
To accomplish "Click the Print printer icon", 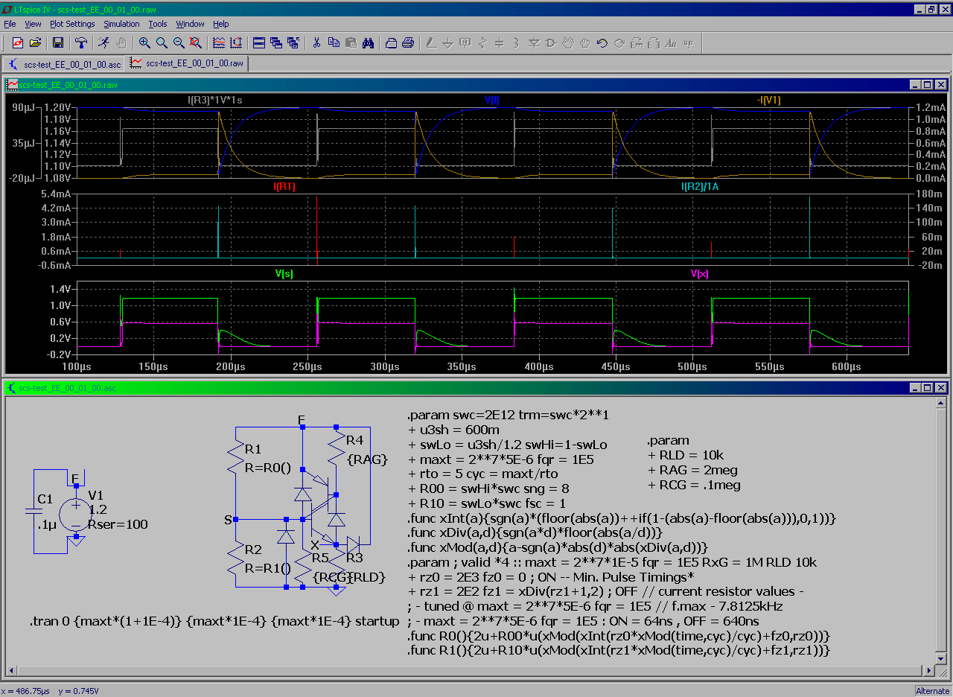I will (x=408, y=43).
